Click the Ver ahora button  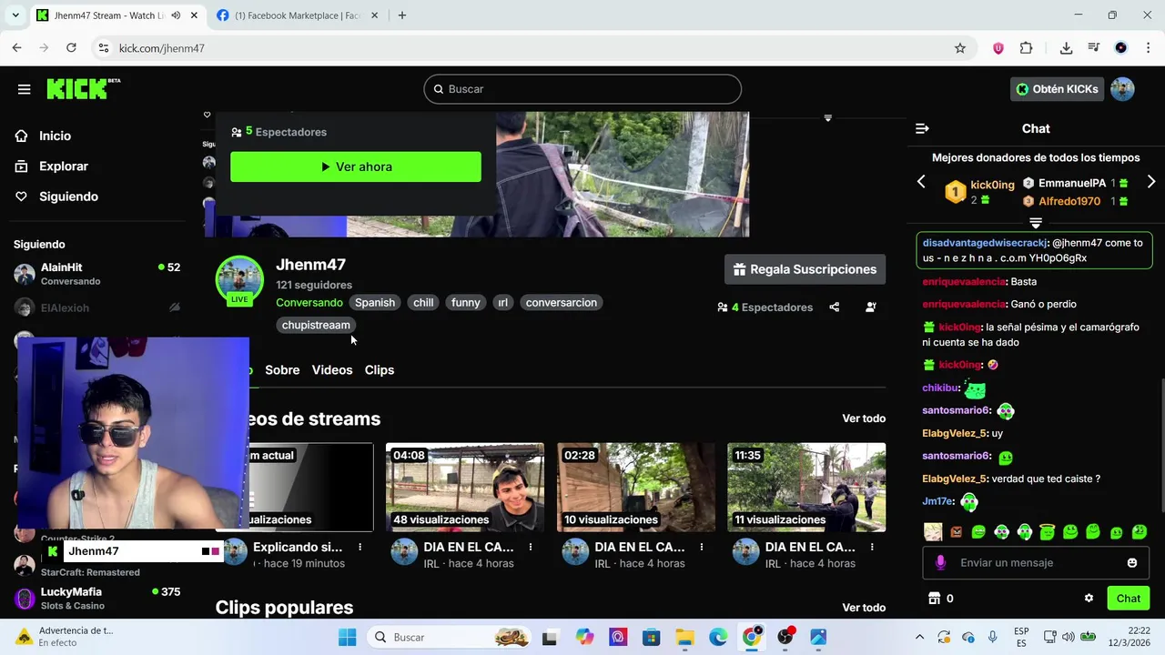(x=356, y=167)
